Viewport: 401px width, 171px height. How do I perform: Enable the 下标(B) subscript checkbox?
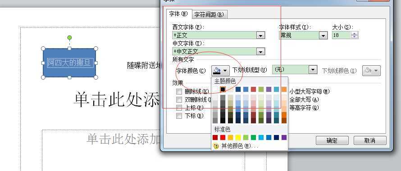coord(179,116)
